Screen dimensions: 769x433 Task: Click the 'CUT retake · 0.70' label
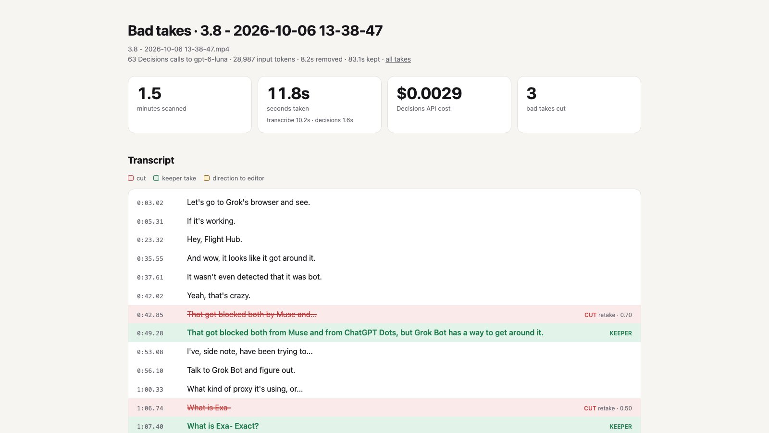608,315
